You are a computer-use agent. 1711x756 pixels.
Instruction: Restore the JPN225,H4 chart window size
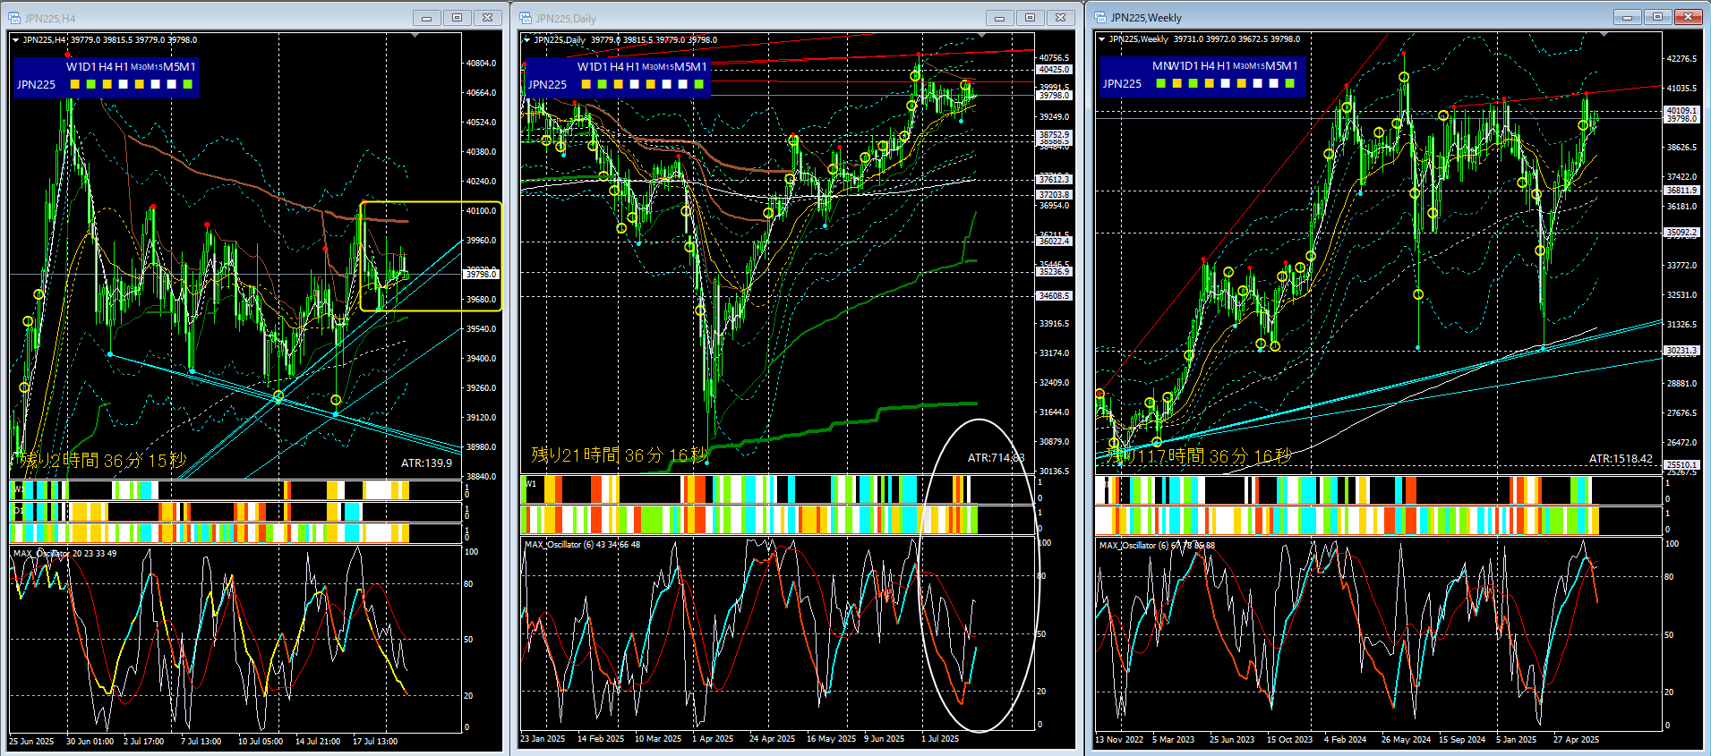coord(457,18)
